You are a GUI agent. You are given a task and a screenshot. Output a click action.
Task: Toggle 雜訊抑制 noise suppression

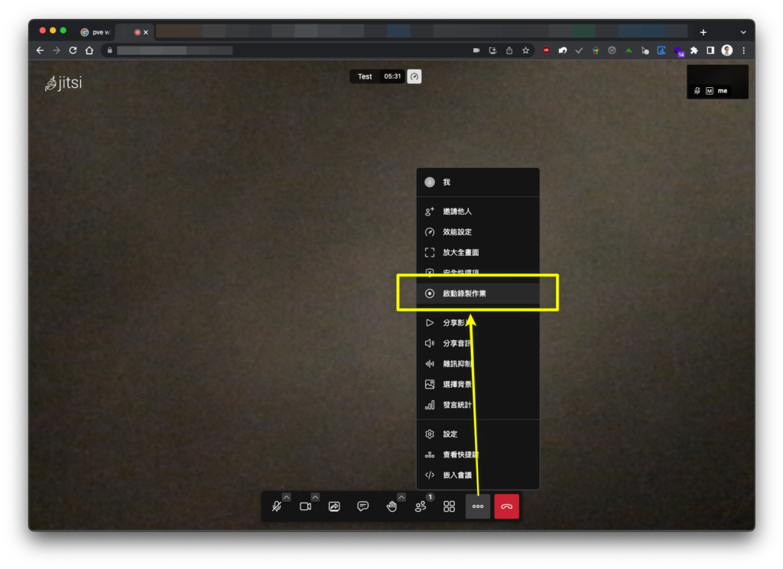click(x=478, y=364)
